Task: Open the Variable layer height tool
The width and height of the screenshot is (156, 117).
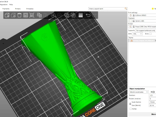Action: pos(81,15)
